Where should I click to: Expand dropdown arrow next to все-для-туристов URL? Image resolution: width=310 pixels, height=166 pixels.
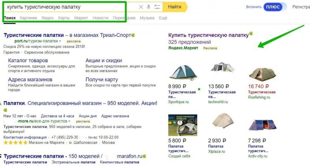(x=69, y=121)
